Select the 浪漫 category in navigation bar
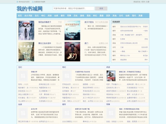166x124 pixels. (141, 16)
